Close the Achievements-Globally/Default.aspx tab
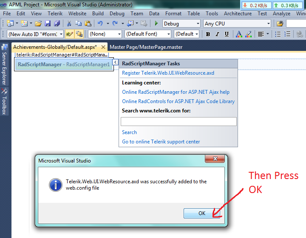The width and height of the screenshot is (306, 238). pos(103,47)
